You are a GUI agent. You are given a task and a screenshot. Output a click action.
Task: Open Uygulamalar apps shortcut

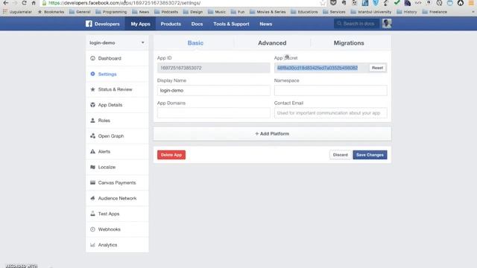[17, 12]
